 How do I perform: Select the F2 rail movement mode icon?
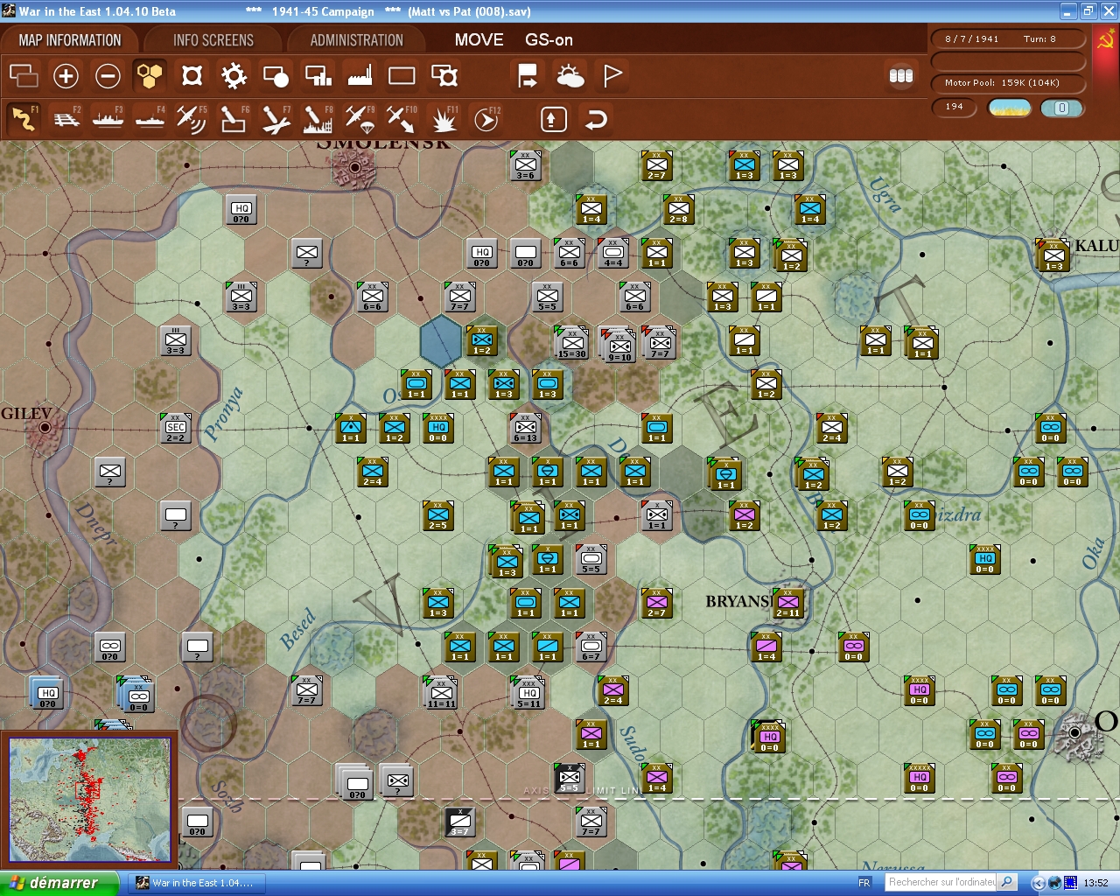[x=66, y=119]
